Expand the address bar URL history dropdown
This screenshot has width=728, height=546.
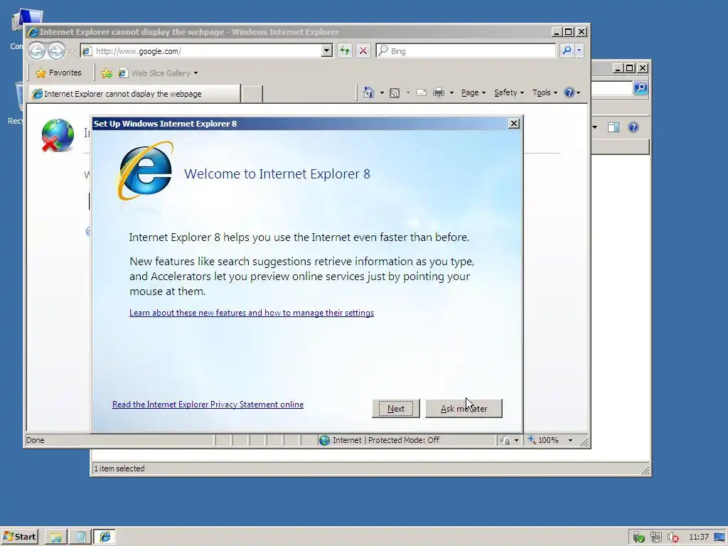(327, 50)
